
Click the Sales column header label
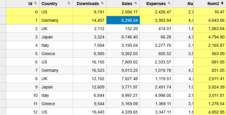tap(127, 4)
